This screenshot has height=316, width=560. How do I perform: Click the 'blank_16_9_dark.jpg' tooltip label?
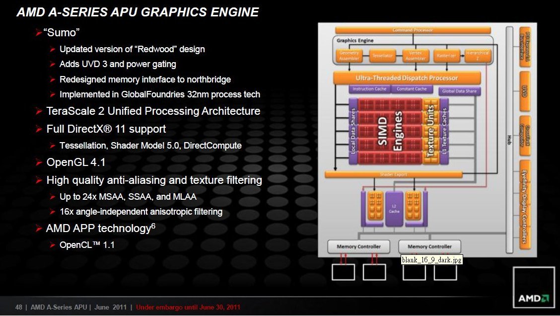coord(432,260)
